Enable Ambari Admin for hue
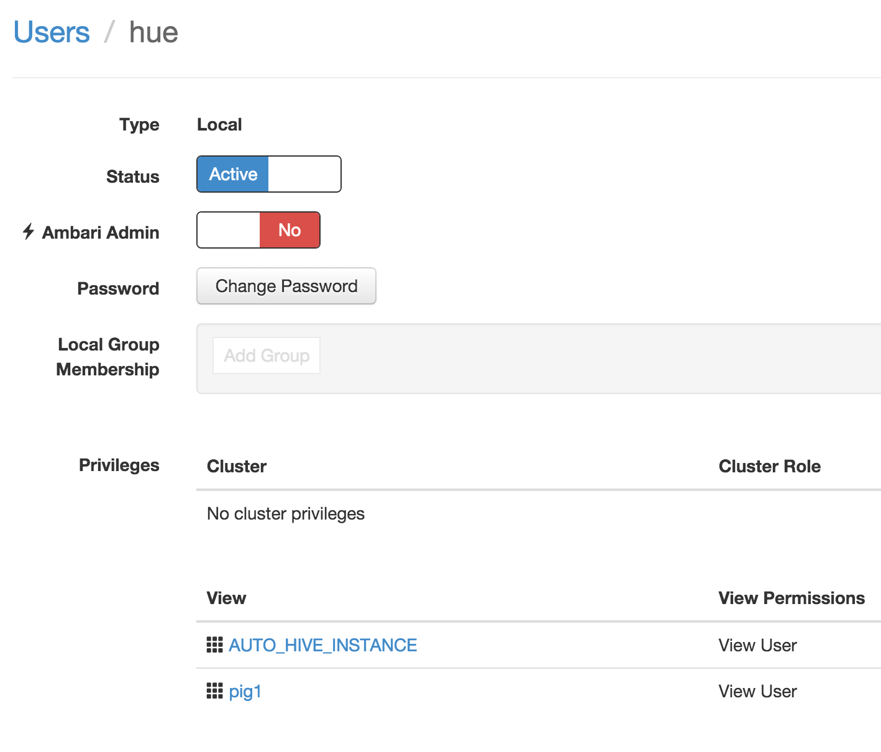 pos(227,230)
